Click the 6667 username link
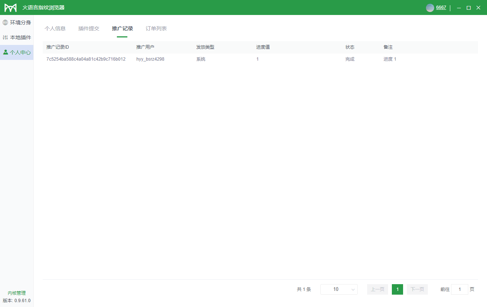The image size is (487, 307). point(441,7)
